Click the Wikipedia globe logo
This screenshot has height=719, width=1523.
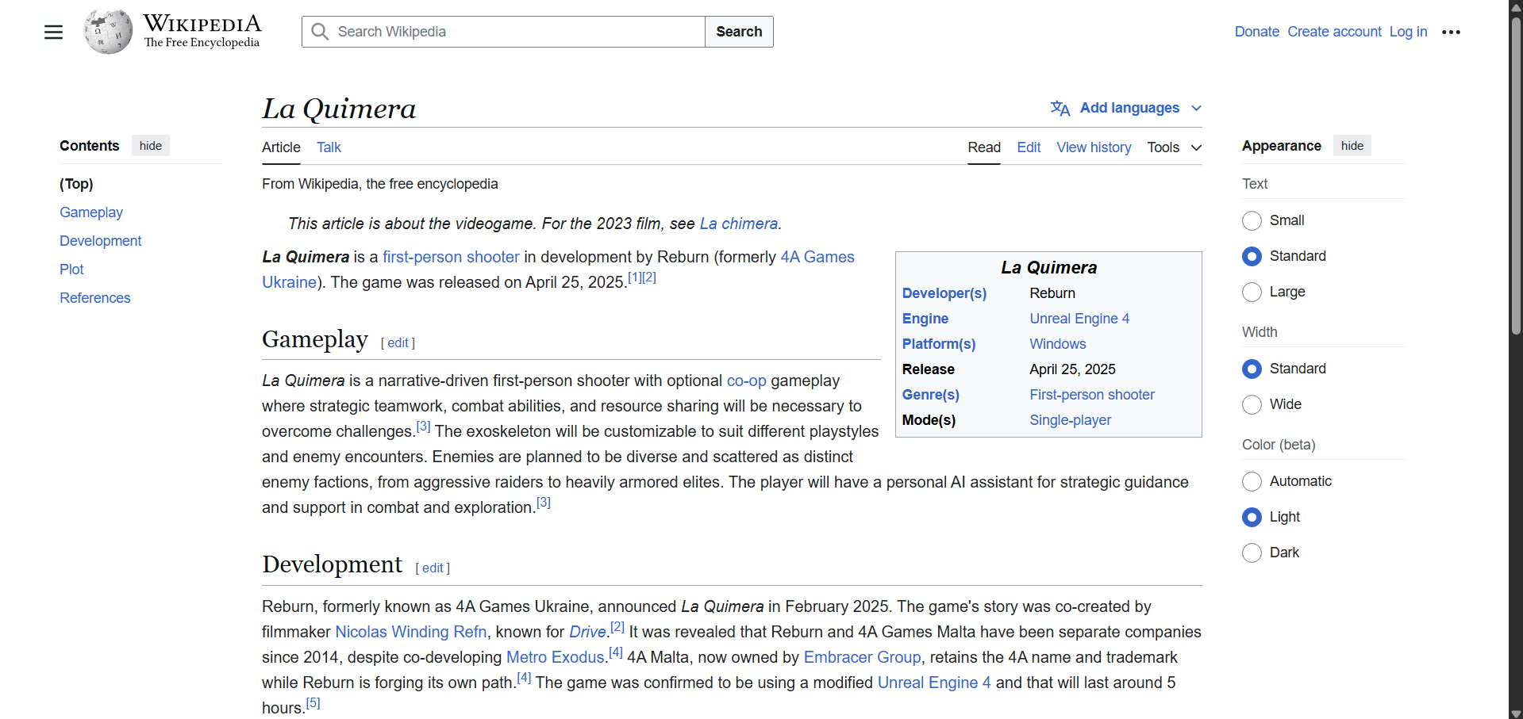click(108, 32)
